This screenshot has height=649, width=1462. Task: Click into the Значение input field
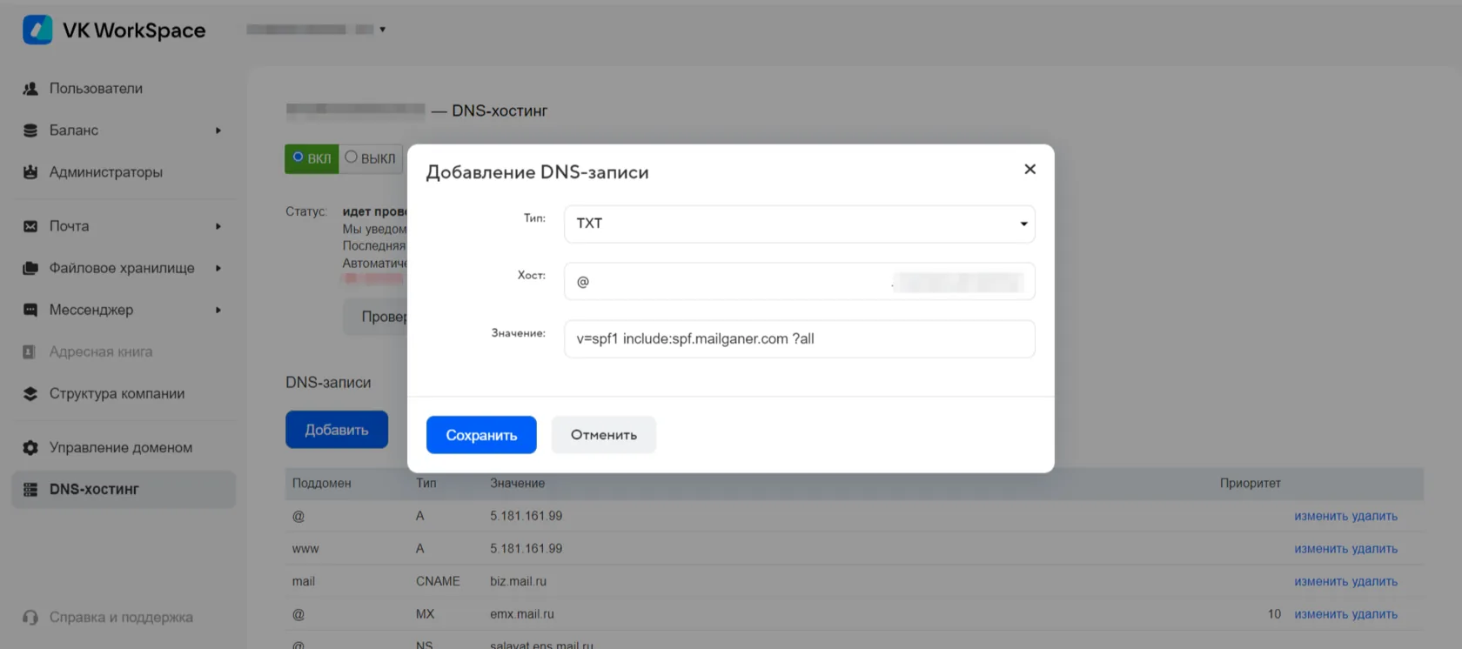point(799,339)
